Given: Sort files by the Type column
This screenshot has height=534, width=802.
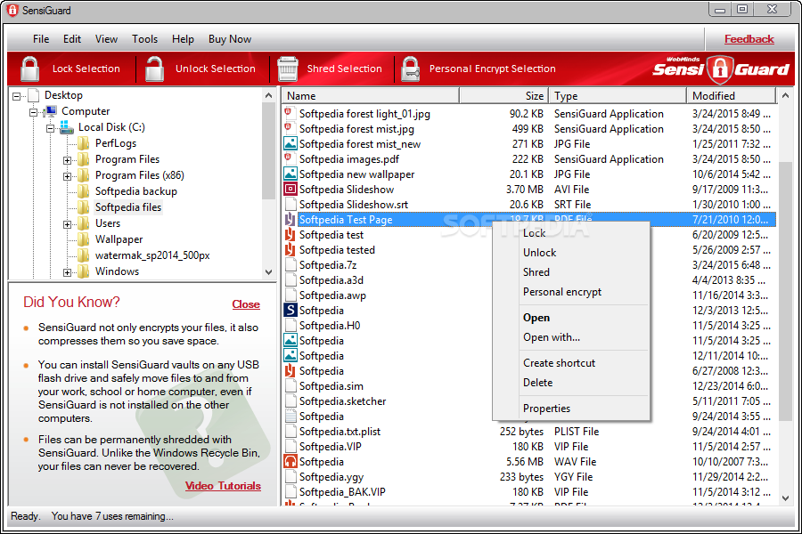Looking at the screenshot, I should pos(618,95).
